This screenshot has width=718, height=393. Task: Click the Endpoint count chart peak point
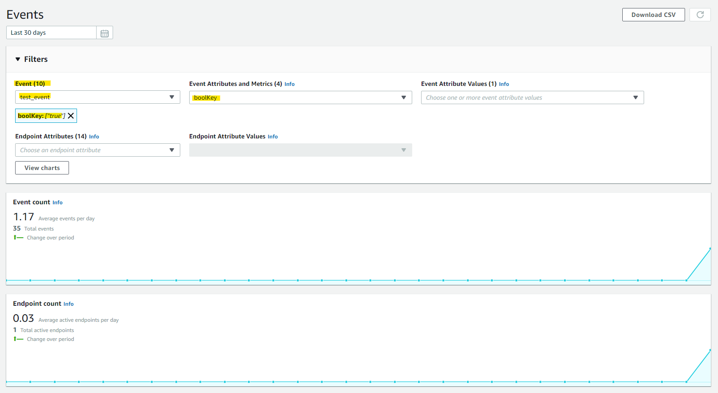710,350
